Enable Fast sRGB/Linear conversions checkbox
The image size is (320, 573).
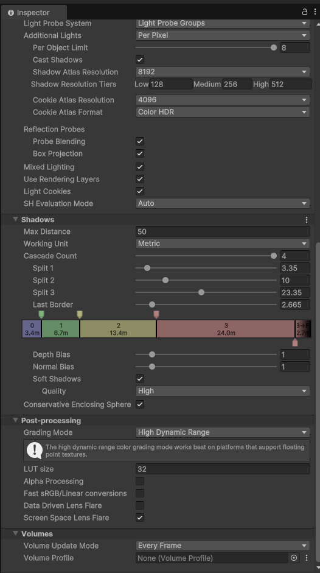pos(140,493)
